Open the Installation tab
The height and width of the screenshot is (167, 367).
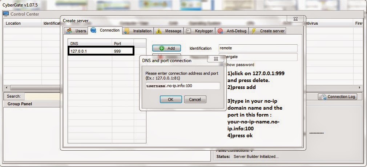tap(138, 31)
